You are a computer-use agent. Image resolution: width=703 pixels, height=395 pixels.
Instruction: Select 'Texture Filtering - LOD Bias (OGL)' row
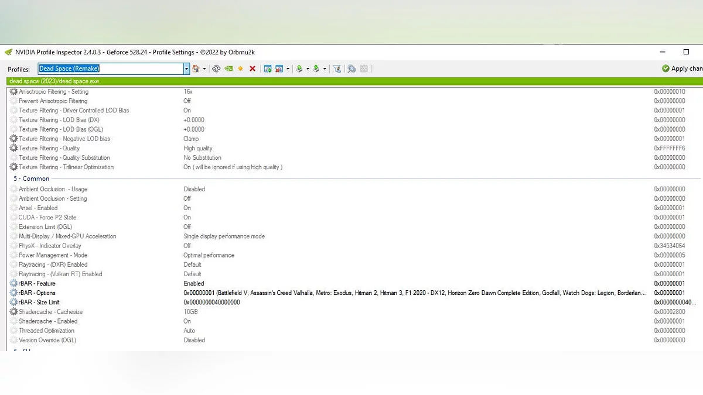click(x=61, y=129)
